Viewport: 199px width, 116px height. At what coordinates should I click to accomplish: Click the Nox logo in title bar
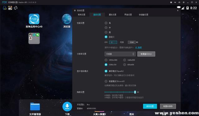pos(5,2)
